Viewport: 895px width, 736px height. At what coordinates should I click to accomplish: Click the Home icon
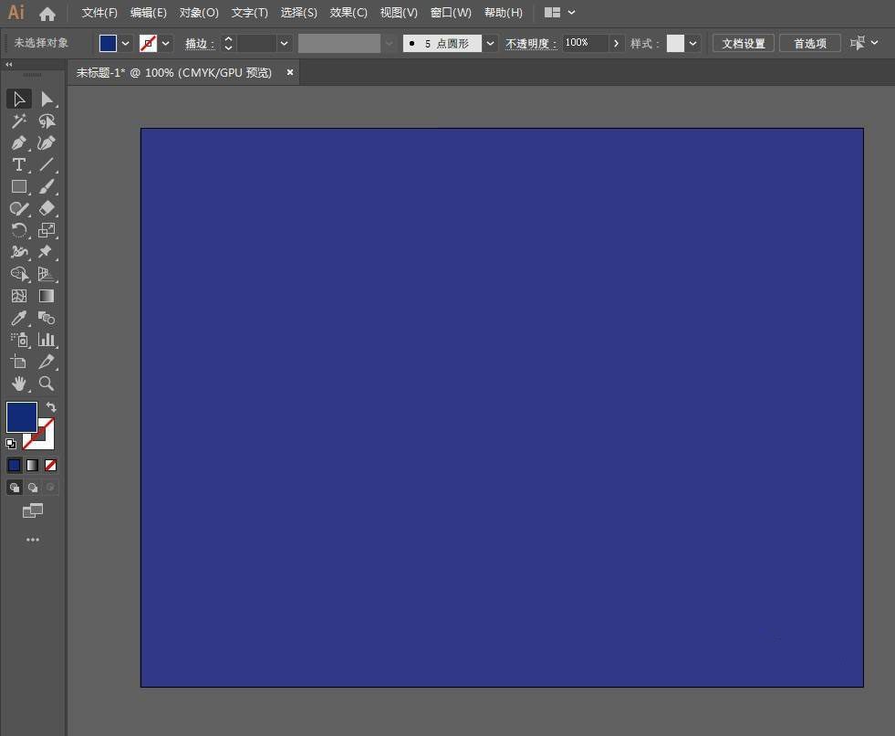point(47,13)
